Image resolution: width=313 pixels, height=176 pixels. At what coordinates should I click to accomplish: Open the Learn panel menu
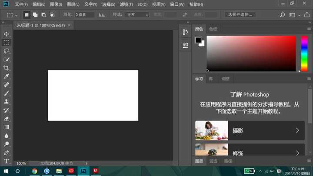(x=309, y=79)
